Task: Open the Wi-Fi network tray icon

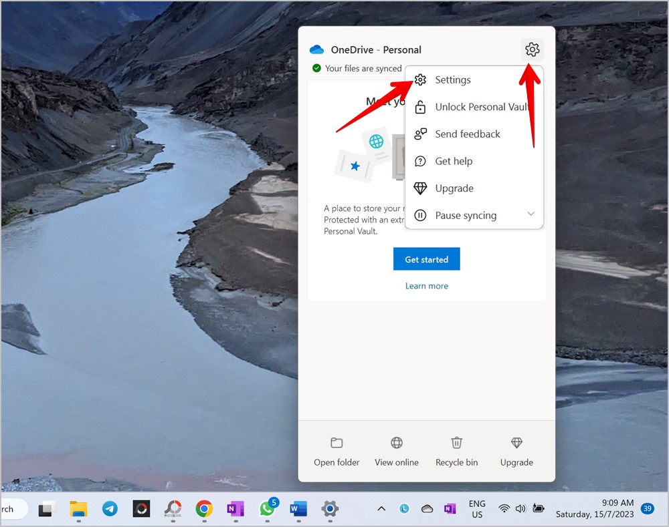Action: point(504,508)
